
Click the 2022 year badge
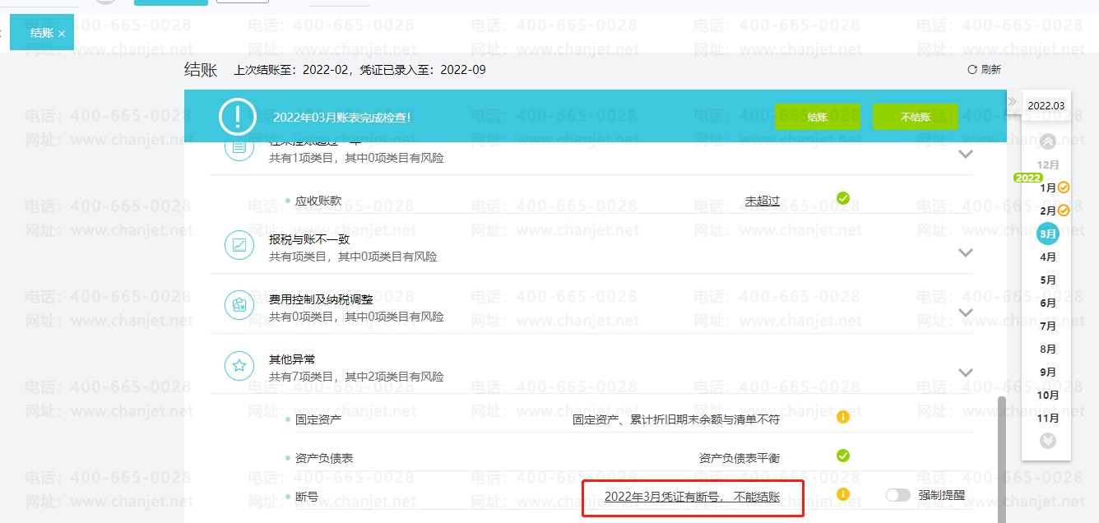[x=1028, y=178]
